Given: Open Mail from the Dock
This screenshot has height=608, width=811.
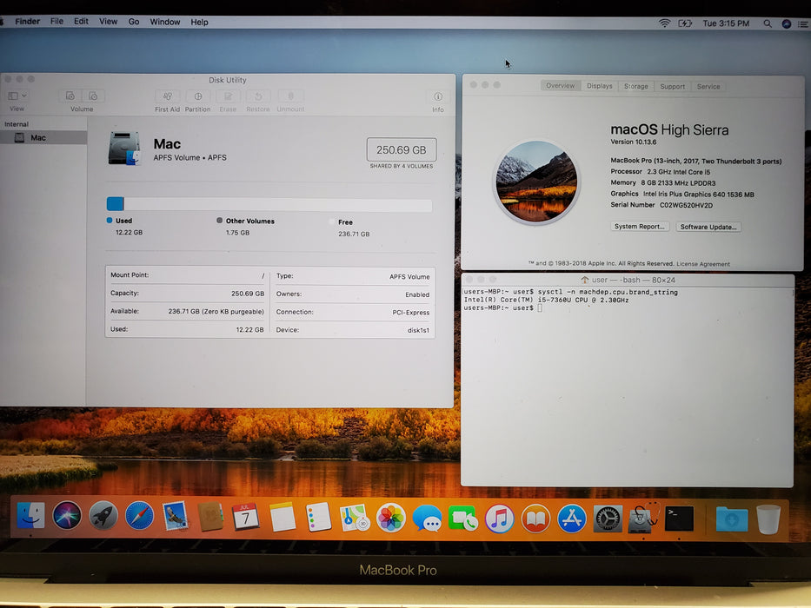Looking at the screenshot, I should pyautogui.click(x=175, y=517).
